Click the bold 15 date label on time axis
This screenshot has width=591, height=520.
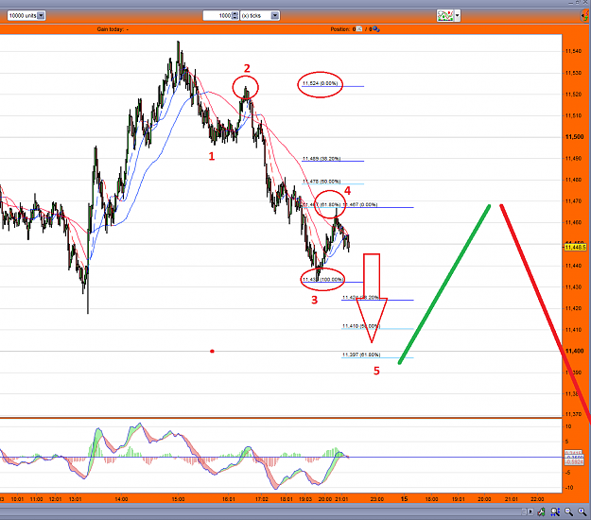point(404,499)
